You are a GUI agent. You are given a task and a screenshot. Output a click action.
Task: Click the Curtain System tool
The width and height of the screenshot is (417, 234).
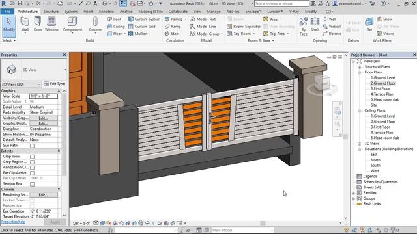point(144,19)
